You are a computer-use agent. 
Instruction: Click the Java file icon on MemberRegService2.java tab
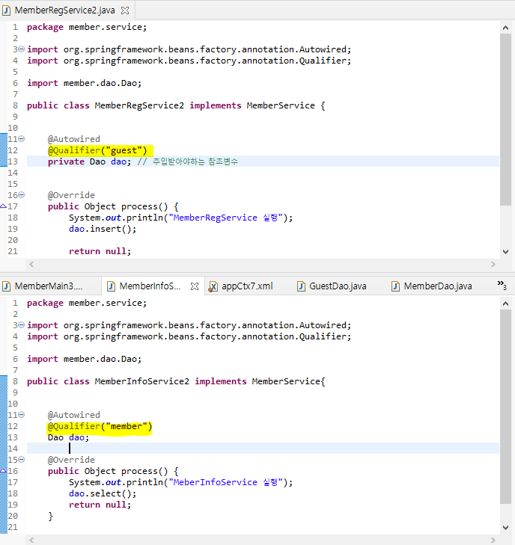click(6, 10)
